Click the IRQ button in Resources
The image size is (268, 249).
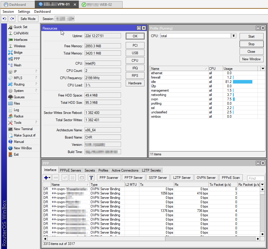[135, 68]
